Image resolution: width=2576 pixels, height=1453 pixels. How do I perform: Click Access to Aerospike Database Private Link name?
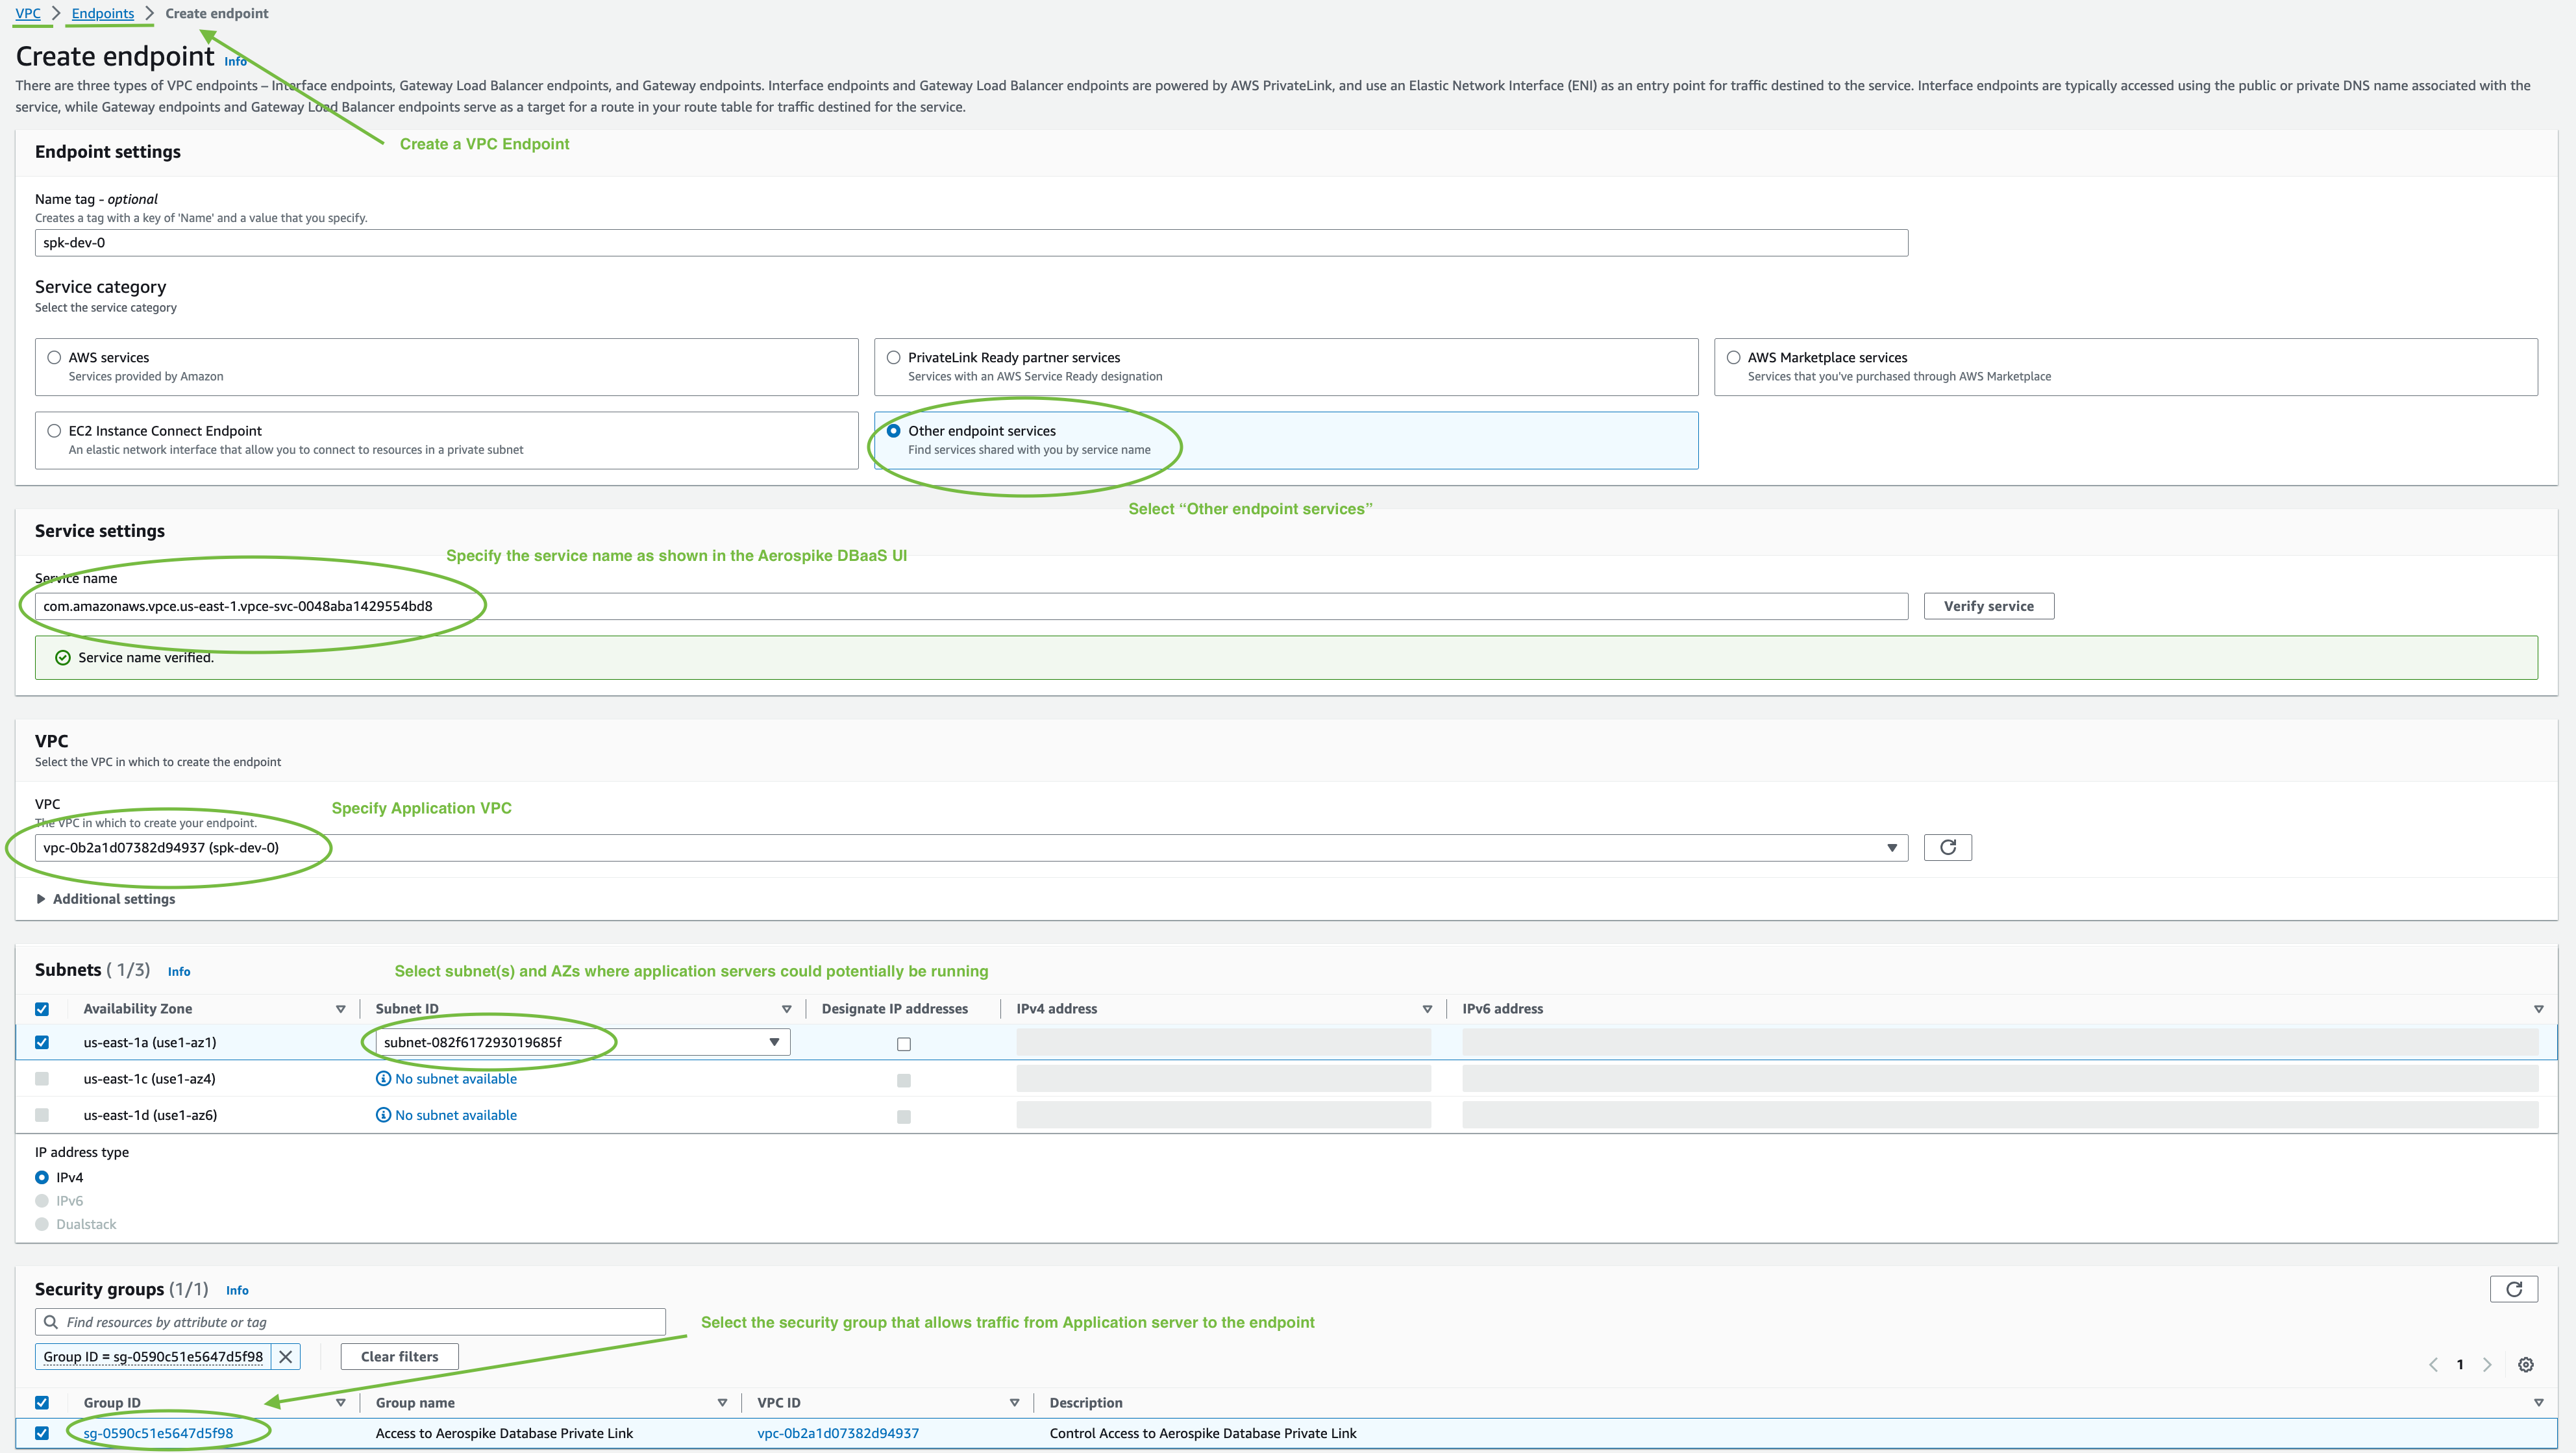click(504, 1433)
